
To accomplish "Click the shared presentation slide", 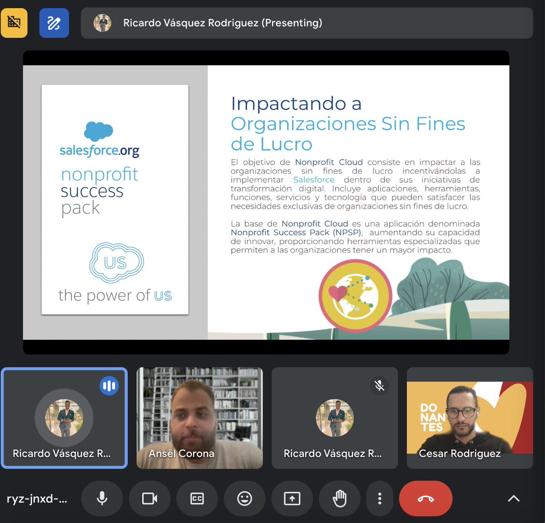I will coord(266,202).
